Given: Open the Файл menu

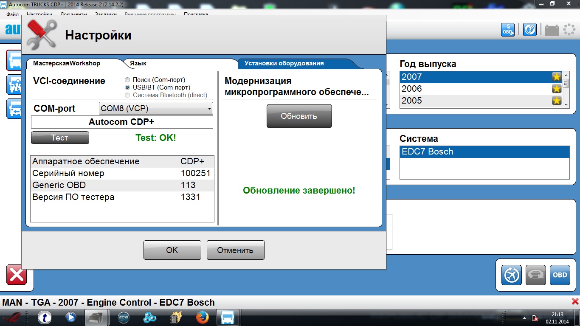Looking at the screenshot, I should [x=13, y=14].
